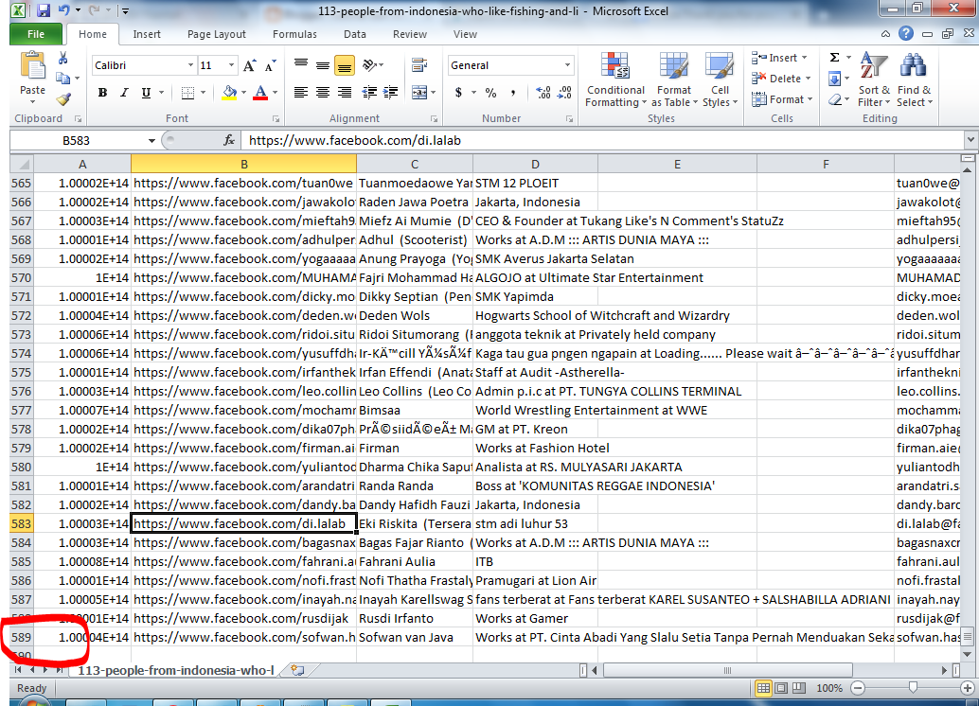The width and height of the screenshot is (979, 706).
Task: Switch to Data ribbon tab
Action: [x=355, y=34]
